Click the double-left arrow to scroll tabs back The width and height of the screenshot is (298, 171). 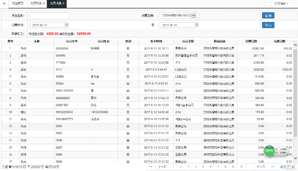point(4,4)
